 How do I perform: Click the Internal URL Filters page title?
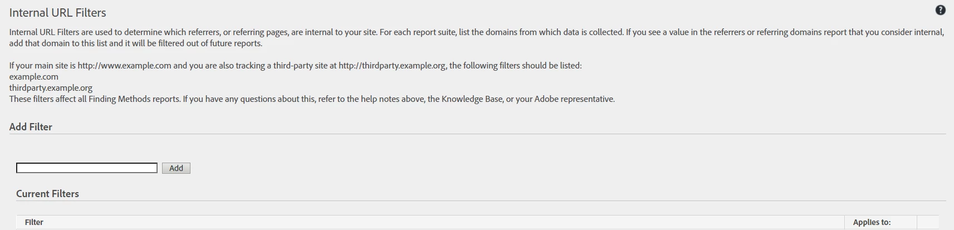(x=57, y=12)
